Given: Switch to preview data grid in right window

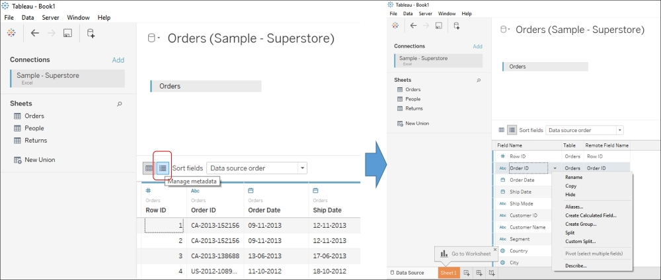Looking at the screenshot, I should [x=502, y=130].
